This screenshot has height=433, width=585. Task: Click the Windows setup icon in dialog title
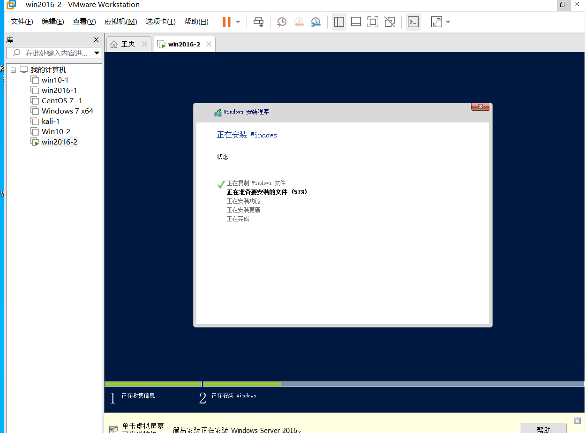[218, 113]
